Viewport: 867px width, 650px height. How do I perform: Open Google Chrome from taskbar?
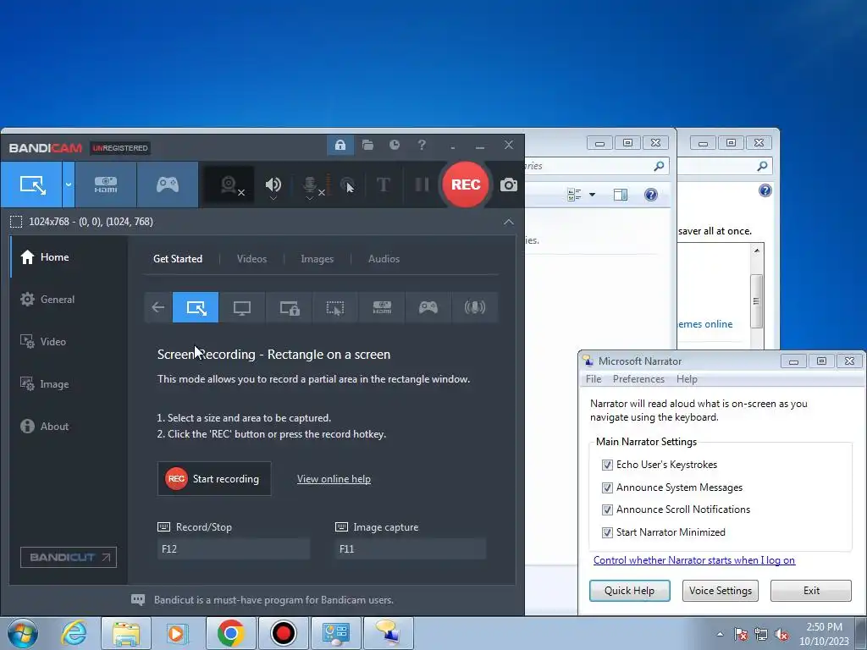(x=230, y=633)
